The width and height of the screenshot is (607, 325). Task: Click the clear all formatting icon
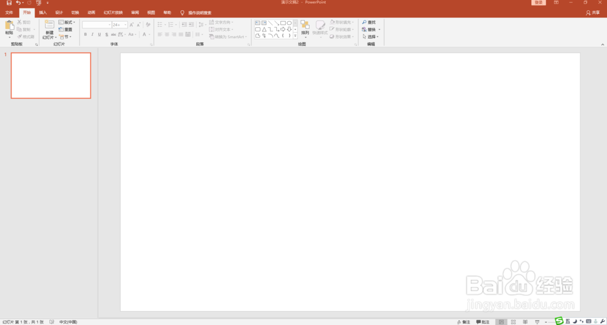point(148,25)
